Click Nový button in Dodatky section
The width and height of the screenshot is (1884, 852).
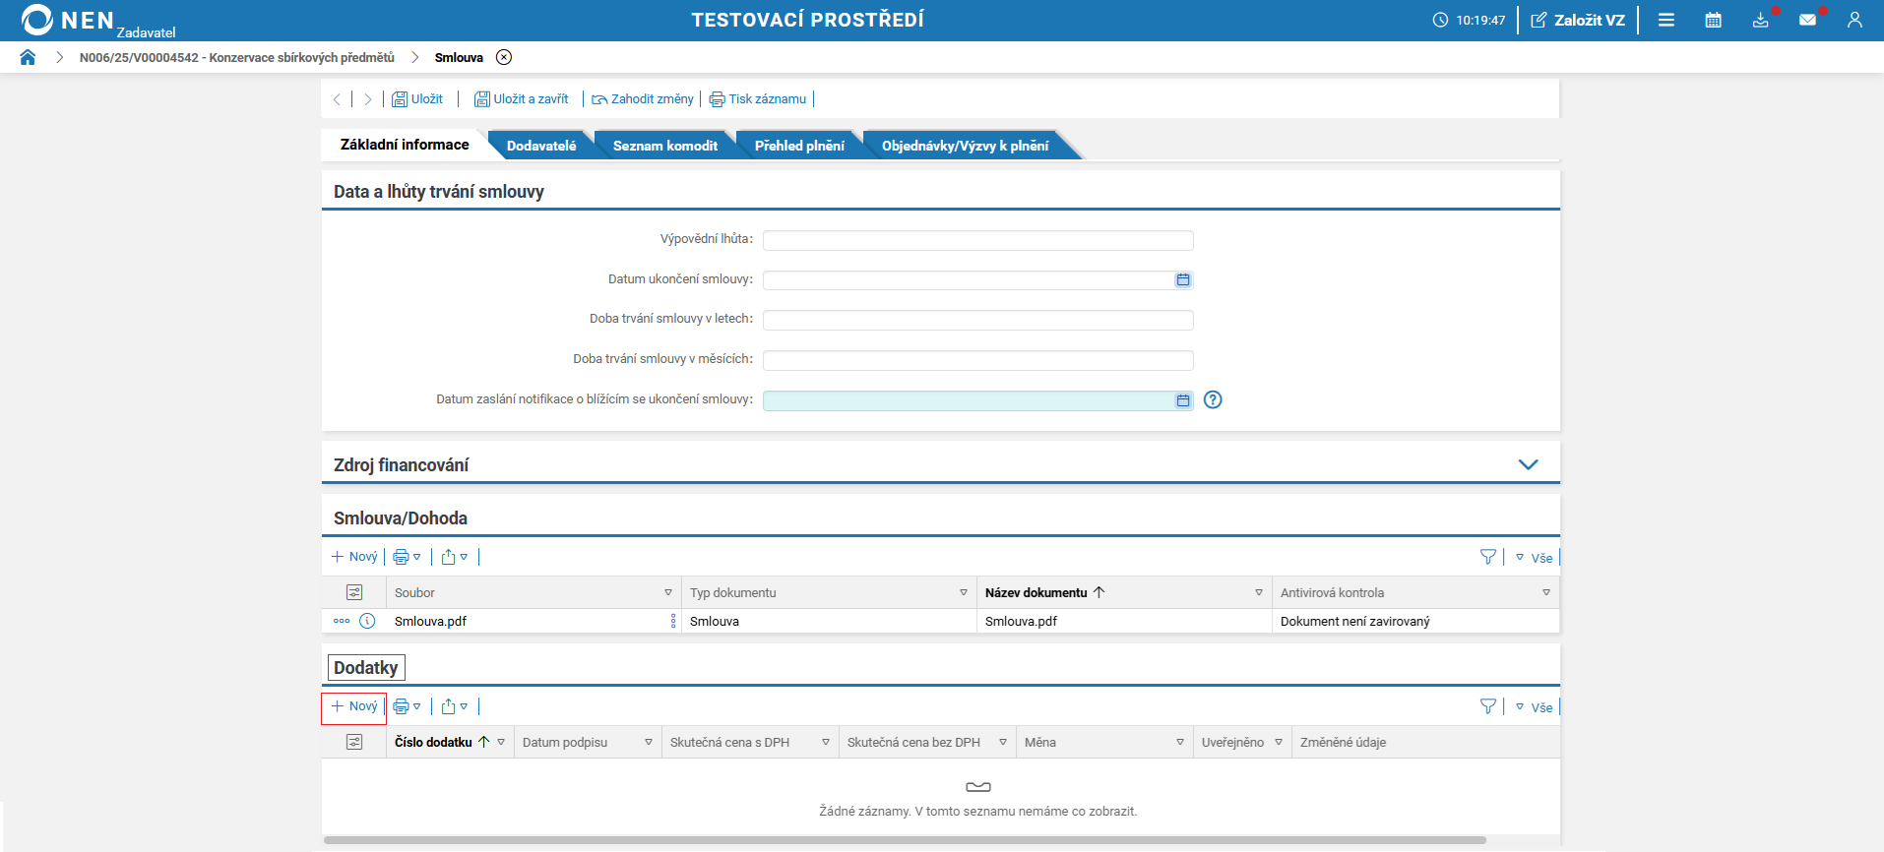(354, 706)
